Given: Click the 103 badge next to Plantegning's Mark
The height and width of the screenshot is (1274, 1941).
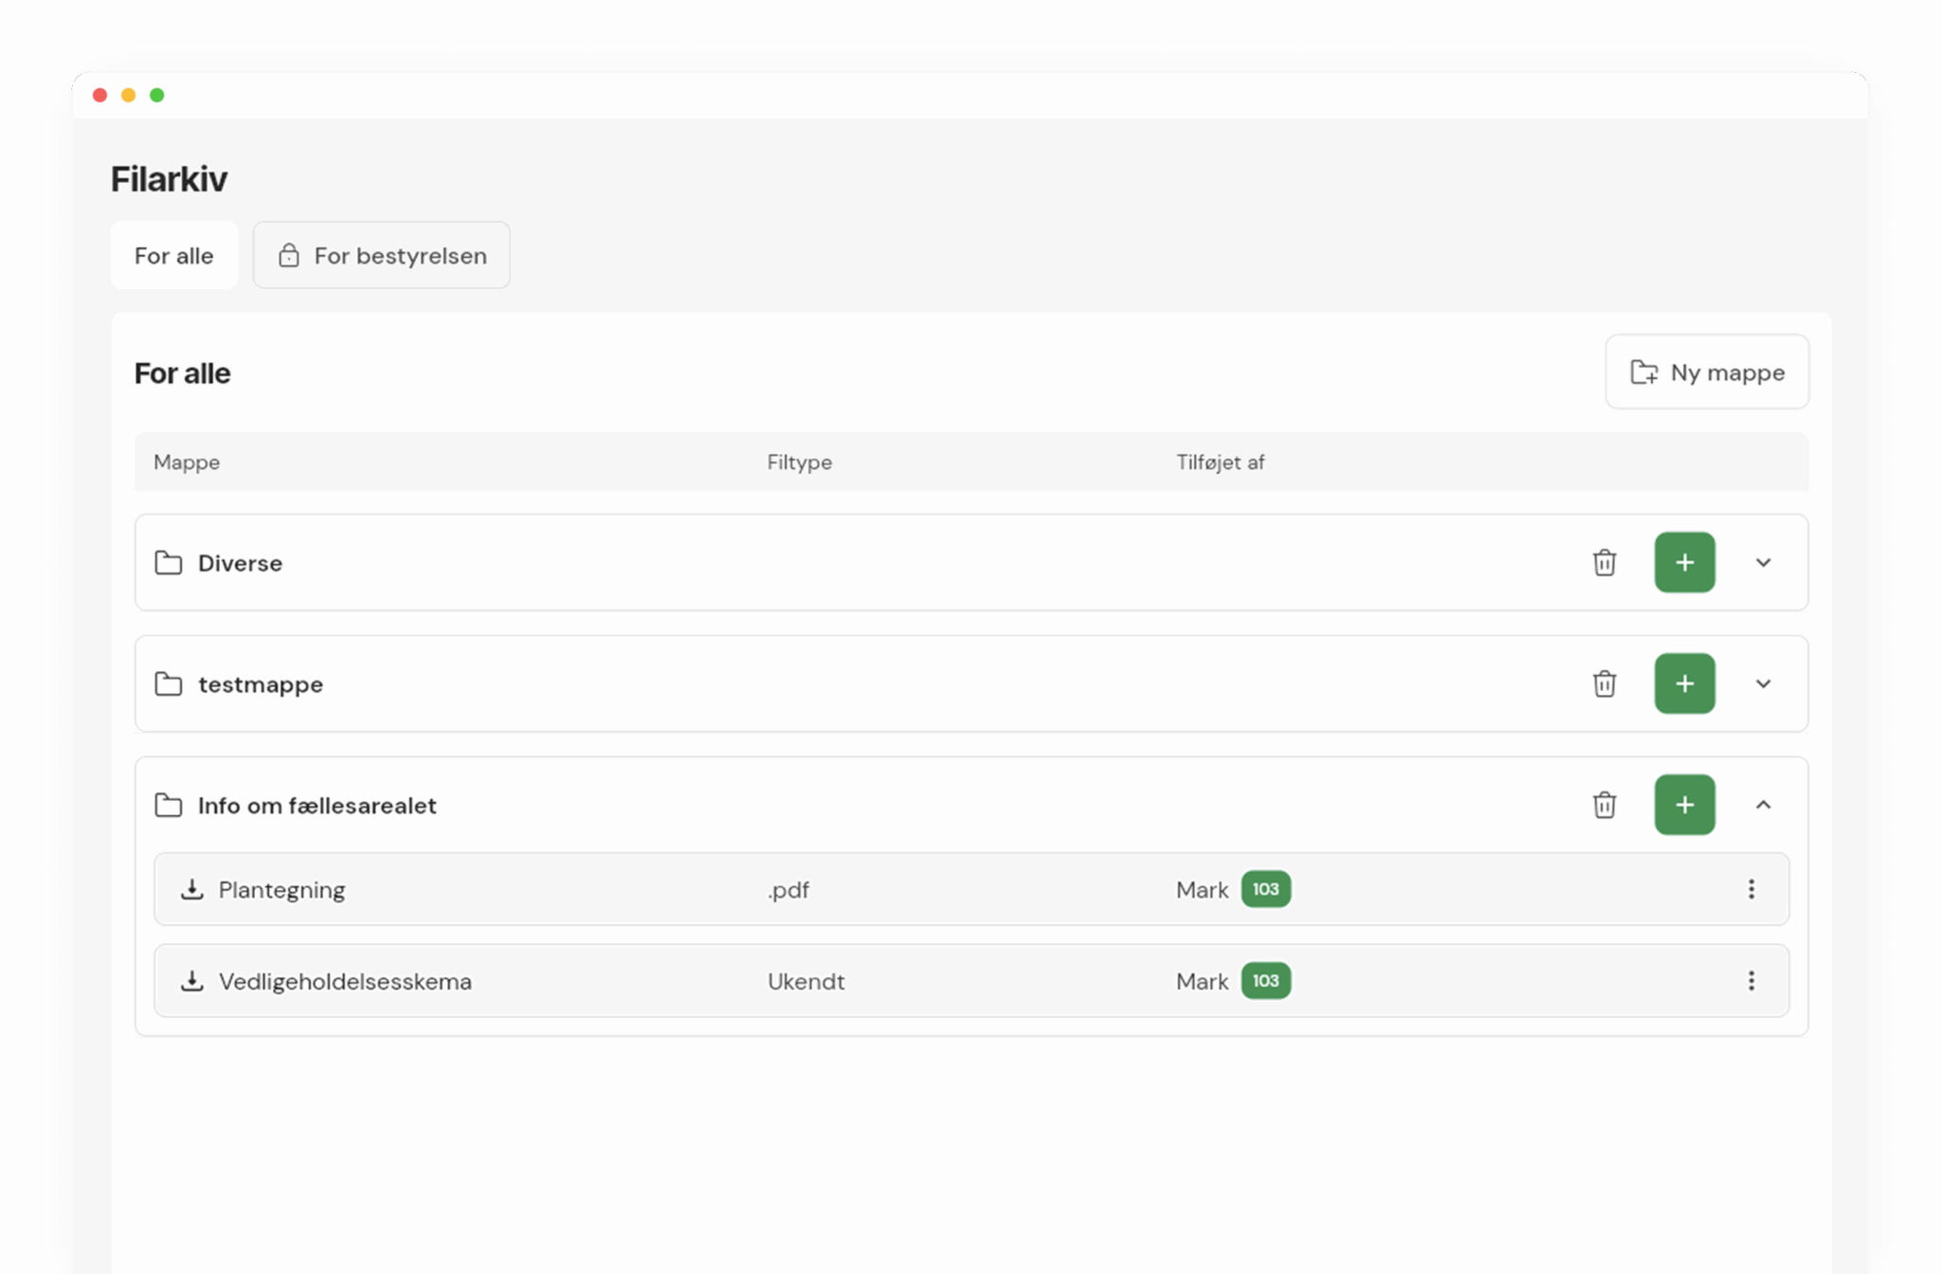Looking at the screenshot, I should click(1265, 889).
